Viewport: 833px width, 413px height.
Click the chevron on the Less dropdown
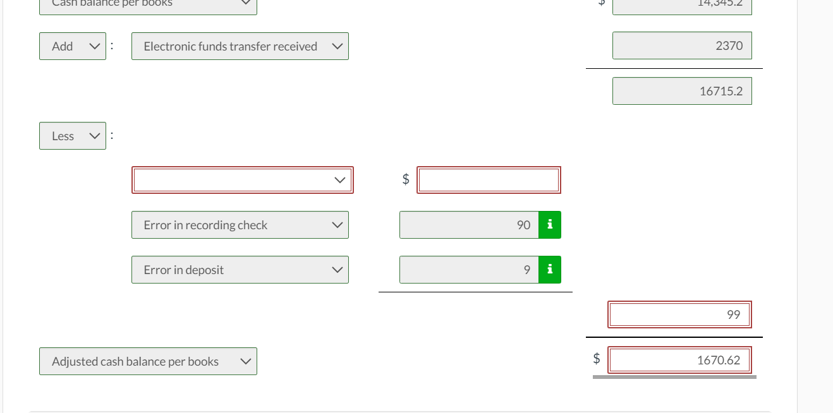(x=94, y=135)
